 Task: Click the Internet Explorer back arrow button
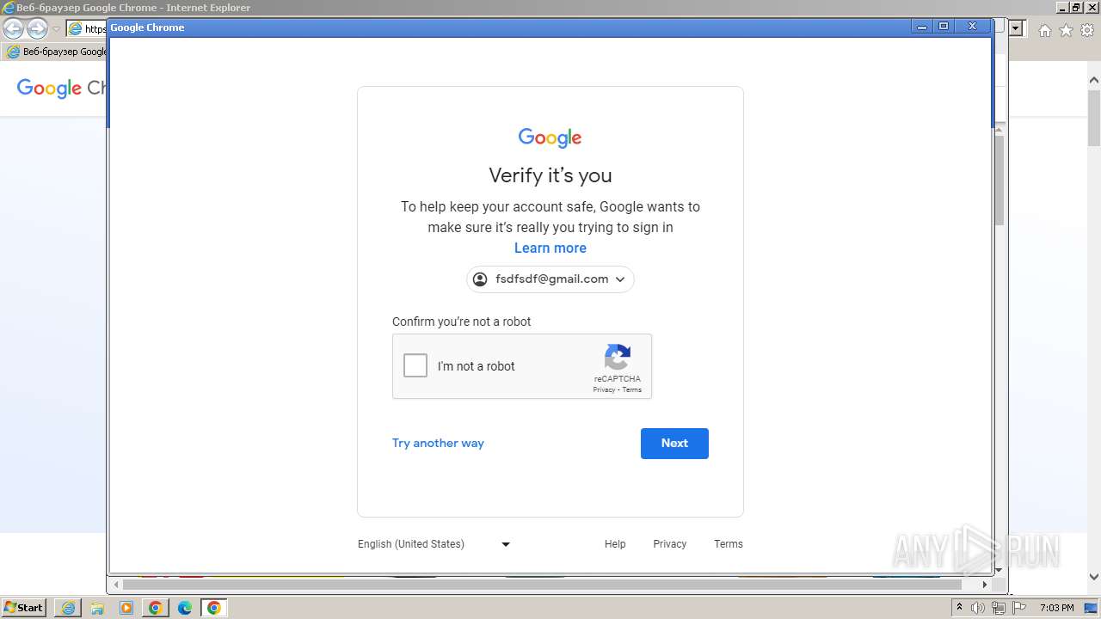tap(14, 28)
